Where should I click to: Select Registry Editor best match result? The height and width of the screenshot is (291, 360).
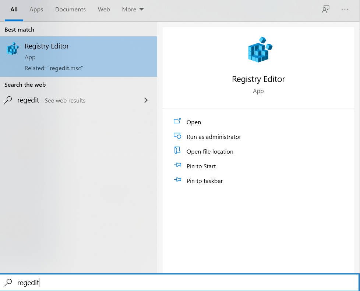(78, 56)
